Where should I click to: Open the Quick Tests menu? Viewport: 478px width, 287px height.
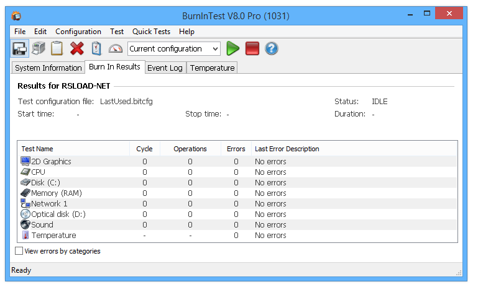pyautogui.click(x=151, y=32)
